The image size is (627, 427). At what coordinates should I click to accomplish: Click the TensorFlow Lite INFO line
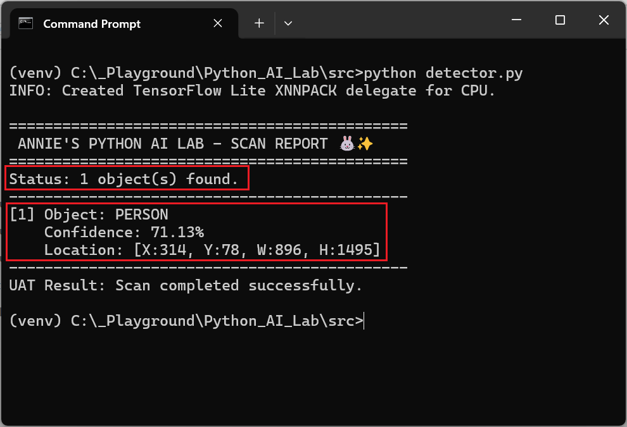point(251,90)
